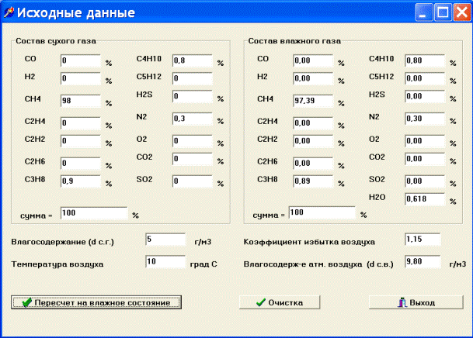Click the dry gas CH4 input field

(80, 101)
